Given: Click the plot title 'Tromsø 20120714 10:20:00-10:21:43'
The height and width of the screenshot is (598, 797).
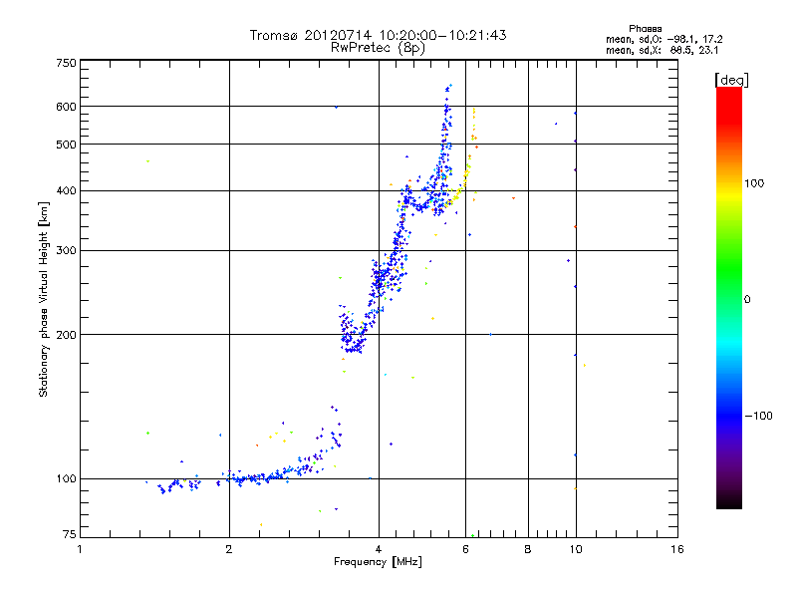Looking at the screenshot, I should pos(378,35).
